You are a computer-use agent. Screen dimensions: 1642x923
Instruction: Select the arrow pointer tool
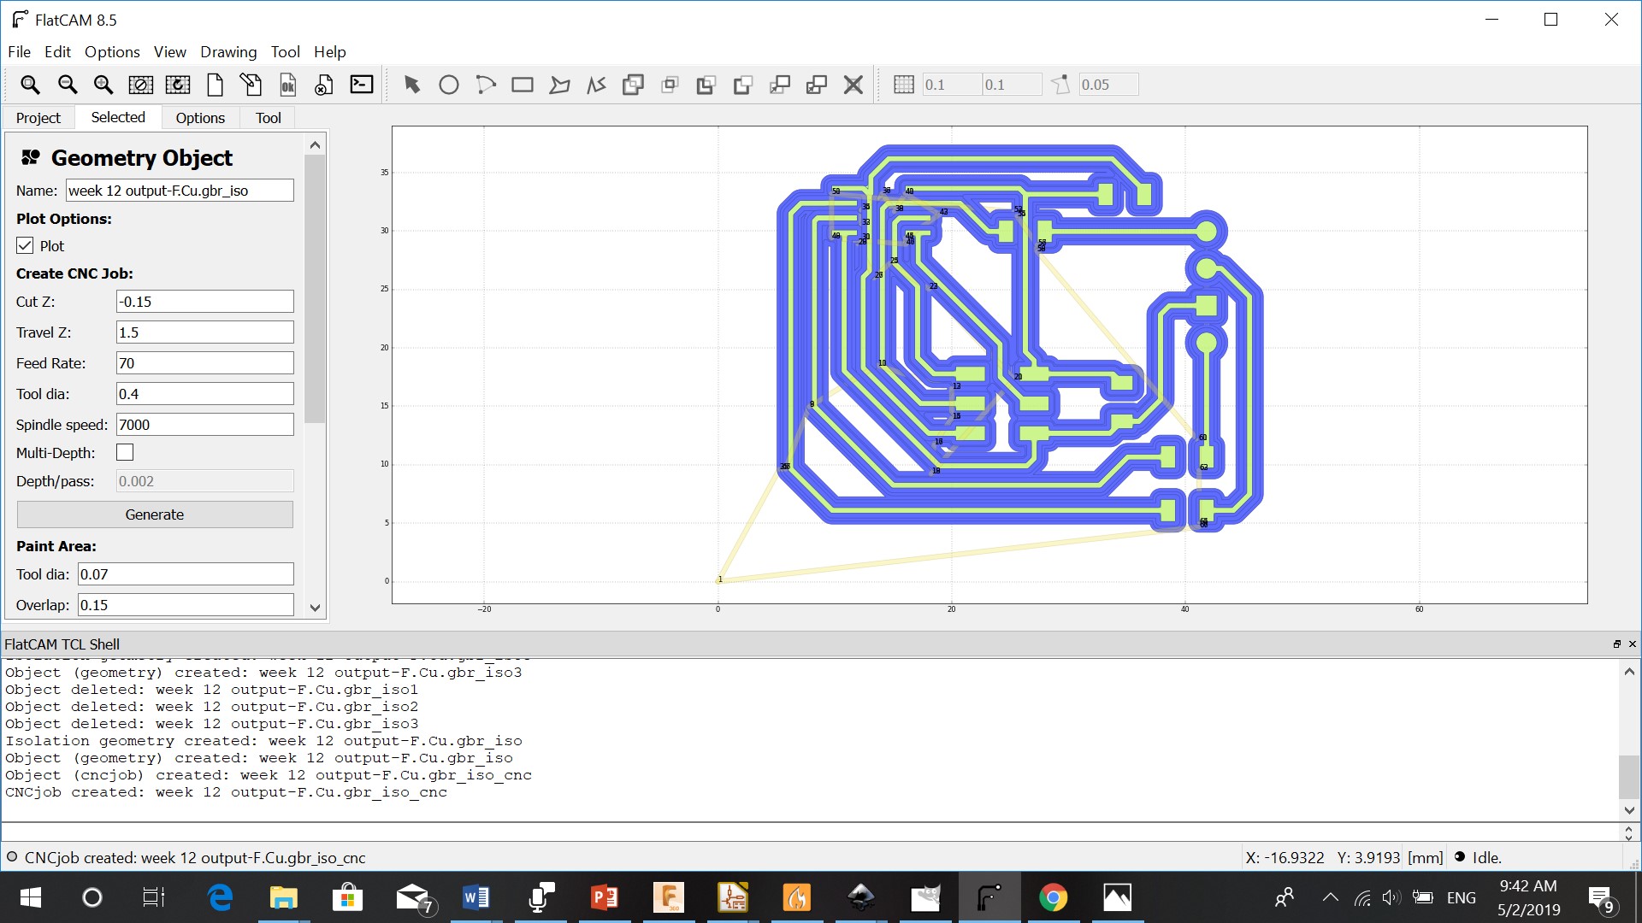point(412,85)
